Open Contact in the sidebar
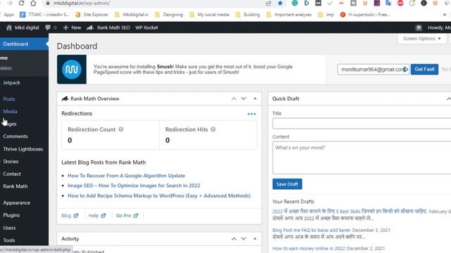 (x=12, y=174)
